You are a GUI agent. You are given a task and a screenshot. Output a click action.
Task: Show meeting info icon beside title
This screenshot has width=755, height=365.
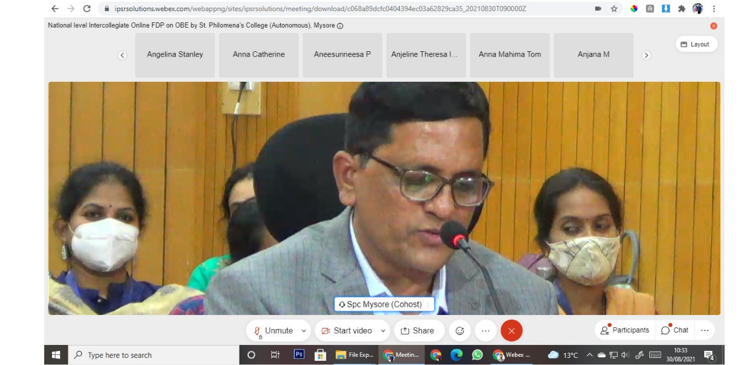[340, 26]
